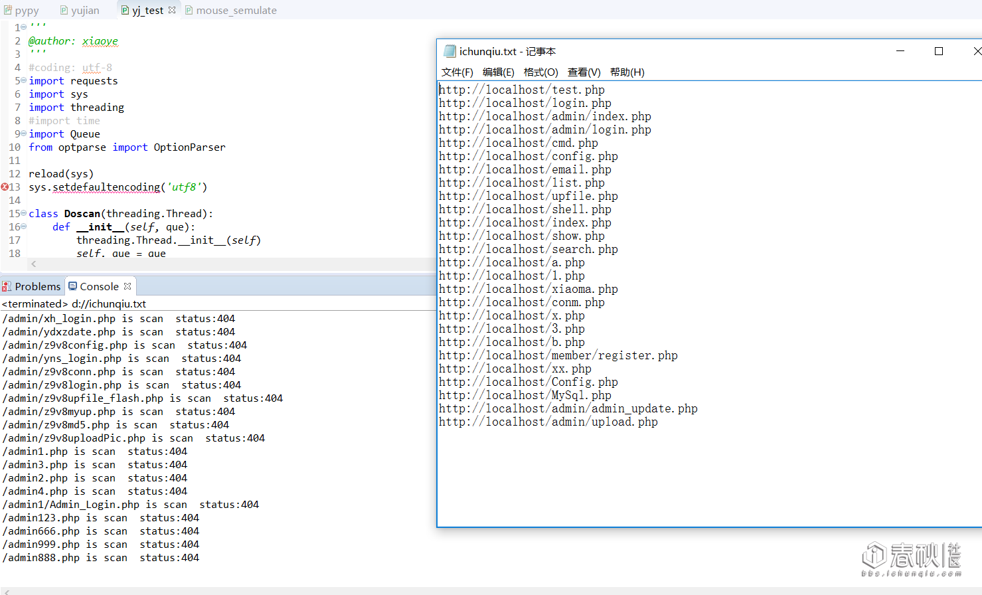Collapse the Doscan class at line 15
Viewport: 982px width, 595px height.
24,213
